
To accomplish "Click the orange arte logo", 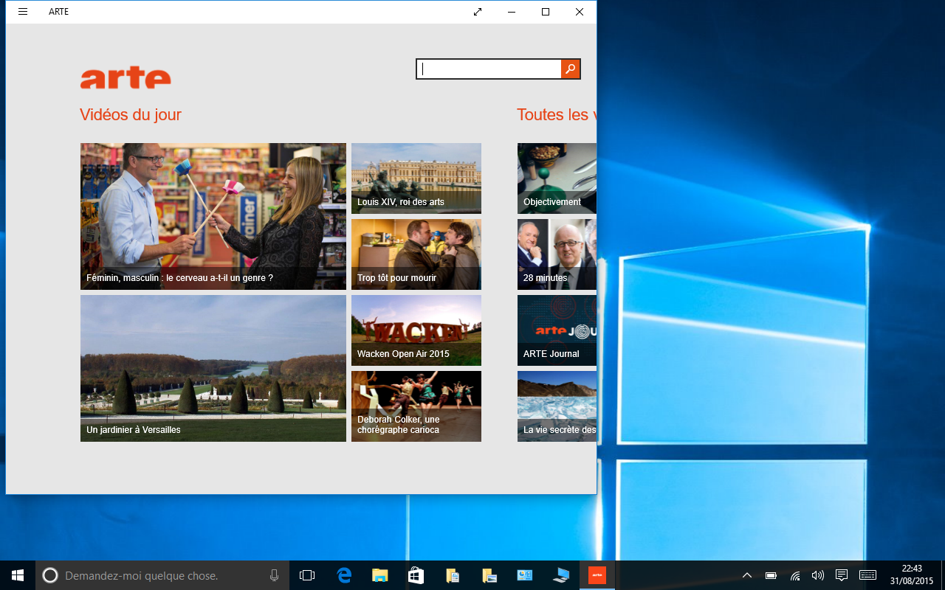I will (126, 77).
